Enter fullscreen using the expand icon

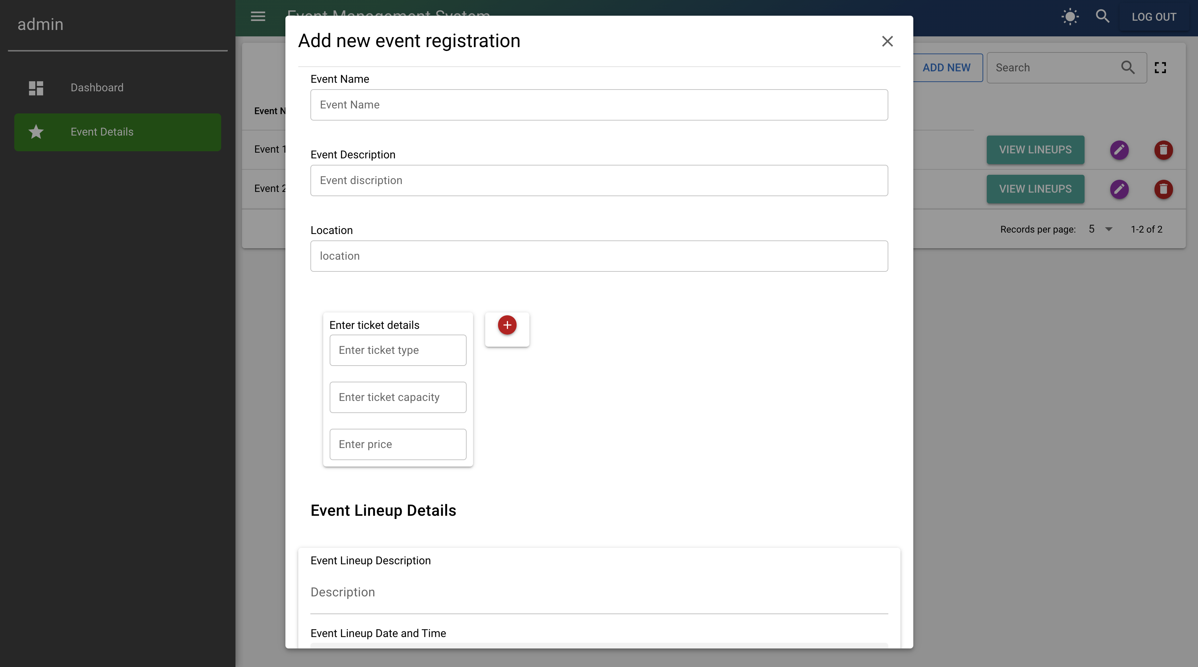1160,67
